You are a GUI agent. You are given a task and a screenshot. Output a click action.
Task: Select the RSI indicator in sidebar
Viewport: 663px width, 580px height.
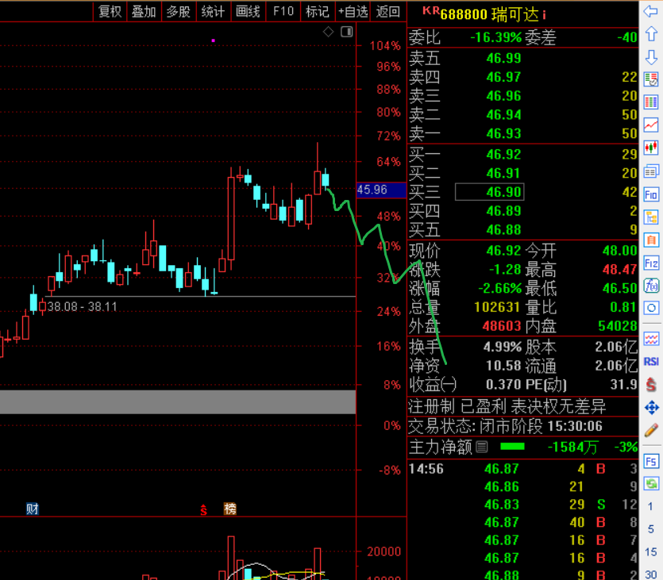point(651,362)
